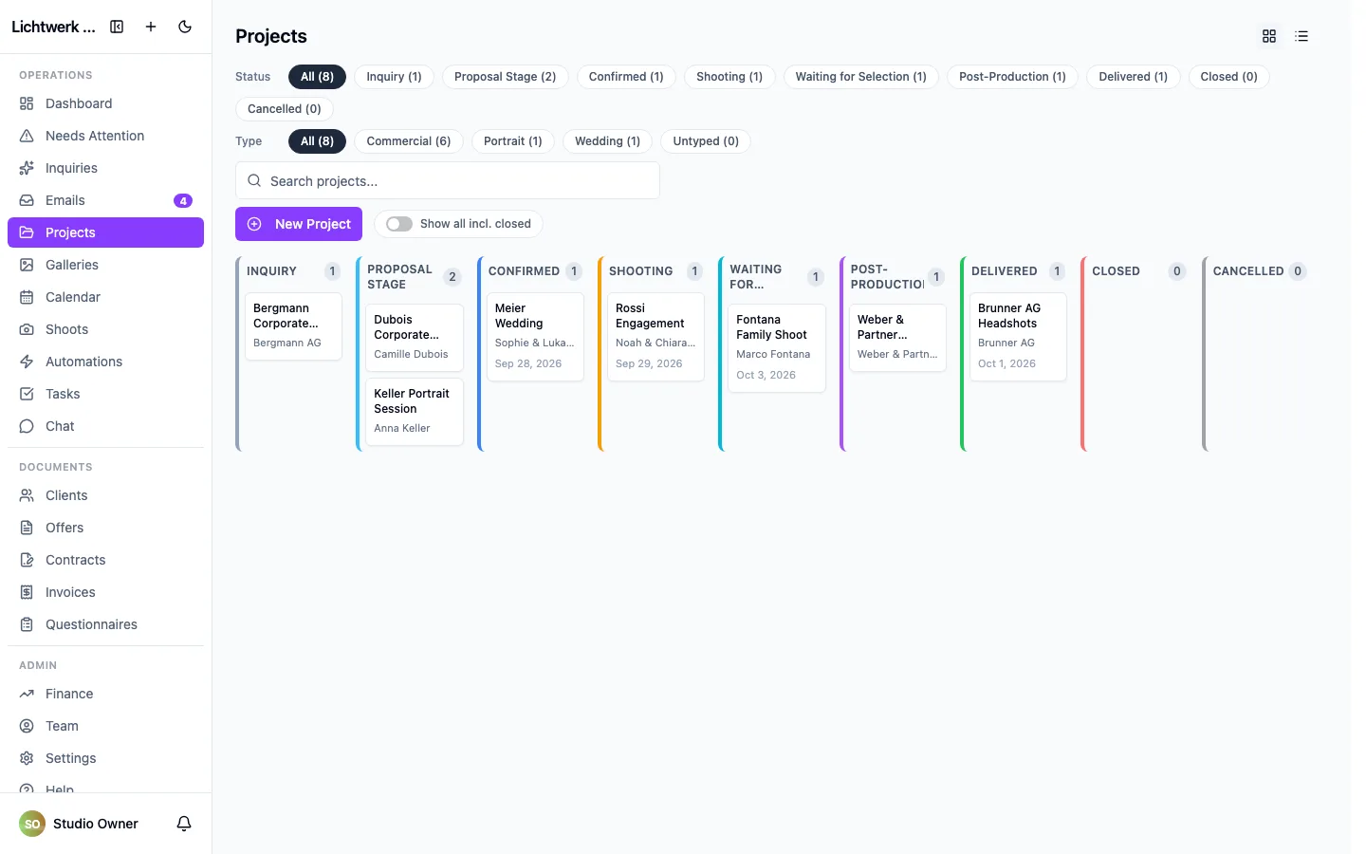Click the CANCELLED column header

click(1248, 271)
